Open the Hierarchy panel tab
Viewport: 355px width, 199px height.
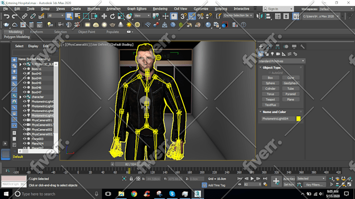pos(278,46)
